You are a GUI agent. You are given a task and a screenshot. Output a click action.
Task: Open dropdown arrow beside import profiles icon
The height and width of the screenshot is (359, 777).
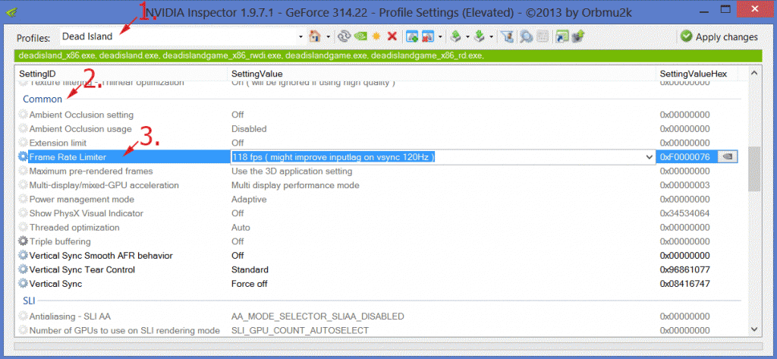[x=492, y=36]
